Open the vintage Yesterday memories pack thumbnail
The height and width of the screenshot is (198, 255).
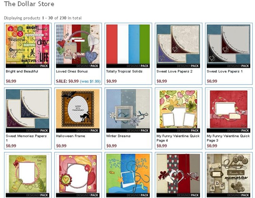[x=229, y=176]
